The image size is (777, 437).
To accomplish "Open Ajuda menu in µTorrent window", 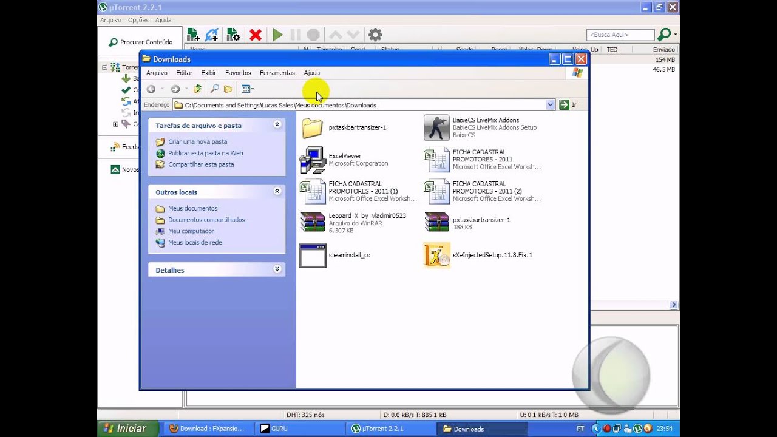I will click(x=163, y=20).
